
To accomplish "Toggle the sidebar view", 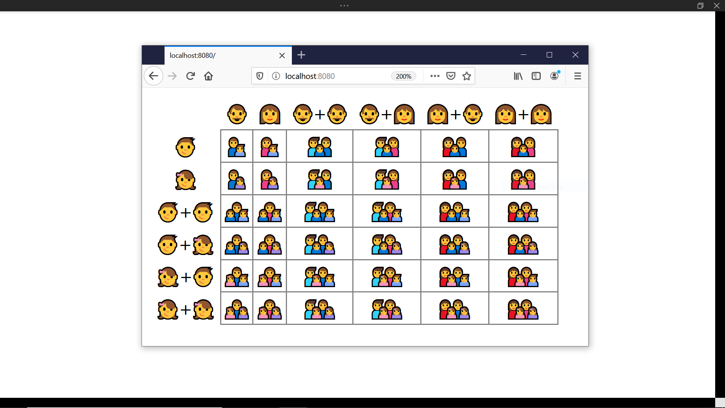I will tap(536, 76).
